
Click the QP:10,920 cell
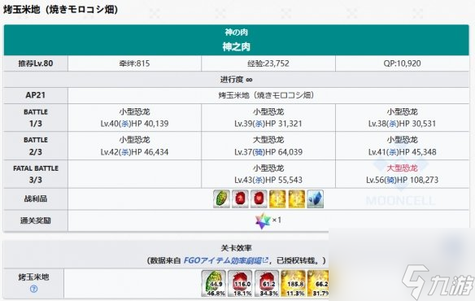tap(402, 63)
